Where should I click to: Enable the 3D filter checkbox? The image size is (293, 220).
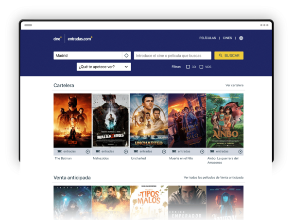pos(188,67)
